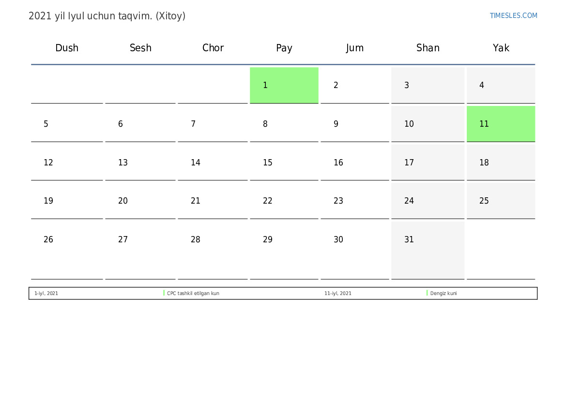Click the calendar title for Iyul 2021

[107, 16]
